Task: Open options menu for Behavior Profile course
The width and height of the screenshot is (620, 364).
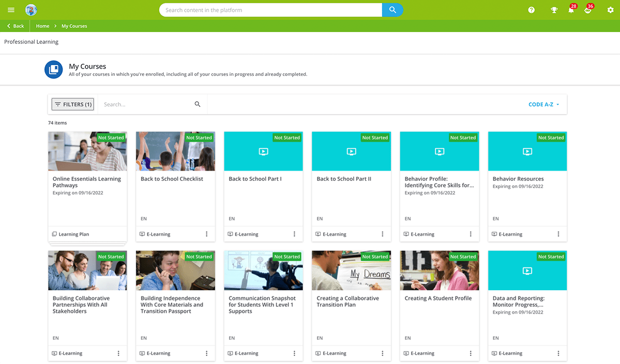Action: click(471, 234)
